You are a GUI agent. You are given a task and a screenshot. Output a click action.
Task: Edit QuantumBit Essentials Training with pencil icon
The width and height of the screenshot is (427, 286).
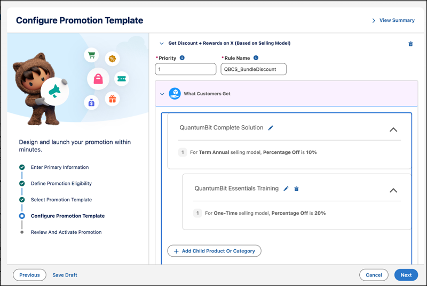point(286,189)
